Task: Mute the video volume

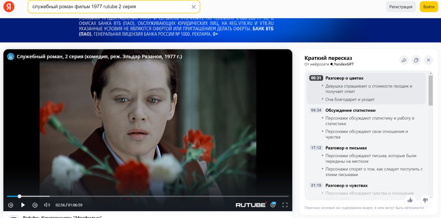Action: point(47,205)
